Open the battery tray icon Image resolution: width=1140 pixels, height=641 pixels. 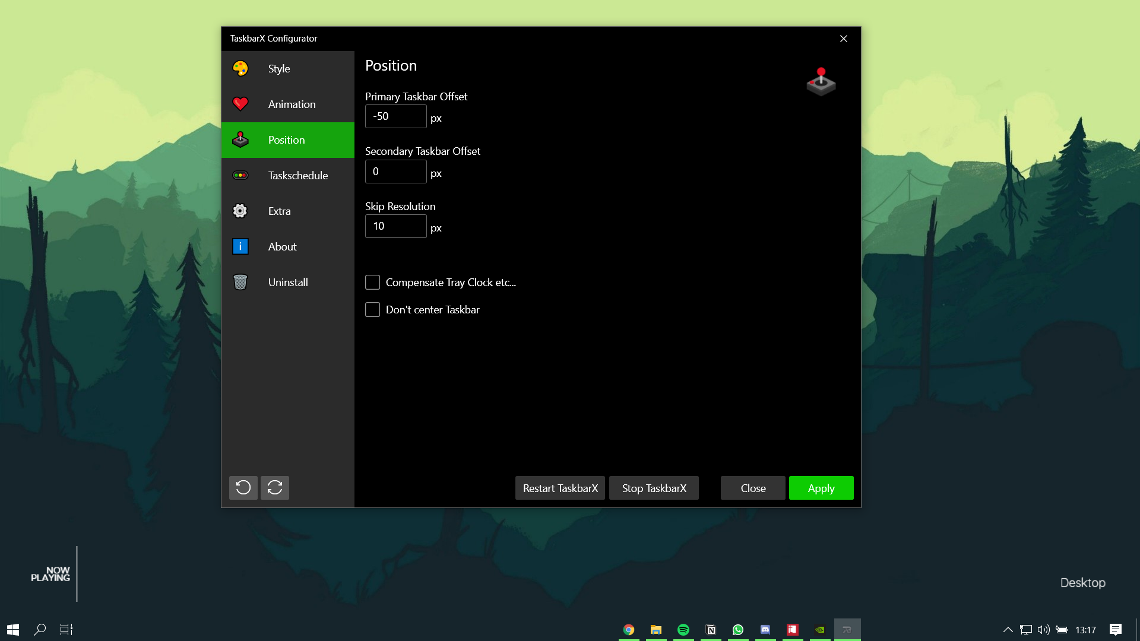pyautogui.click(x=1062, y=630)
